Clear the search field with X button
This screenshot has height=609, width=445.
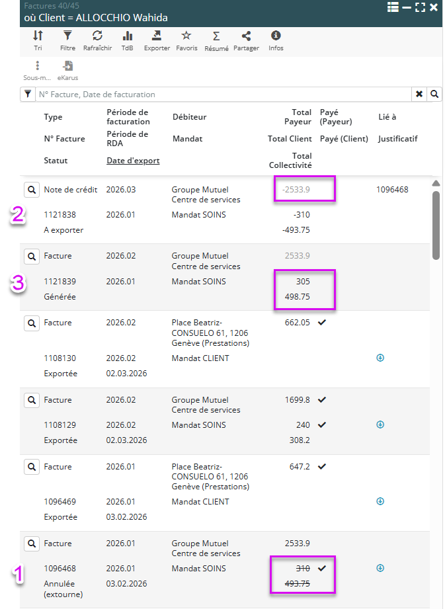(419, 95)
